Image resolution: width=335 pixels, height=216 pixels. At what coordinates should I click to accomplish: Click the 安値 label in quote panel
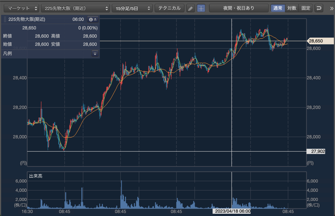(x=56, y=44)
